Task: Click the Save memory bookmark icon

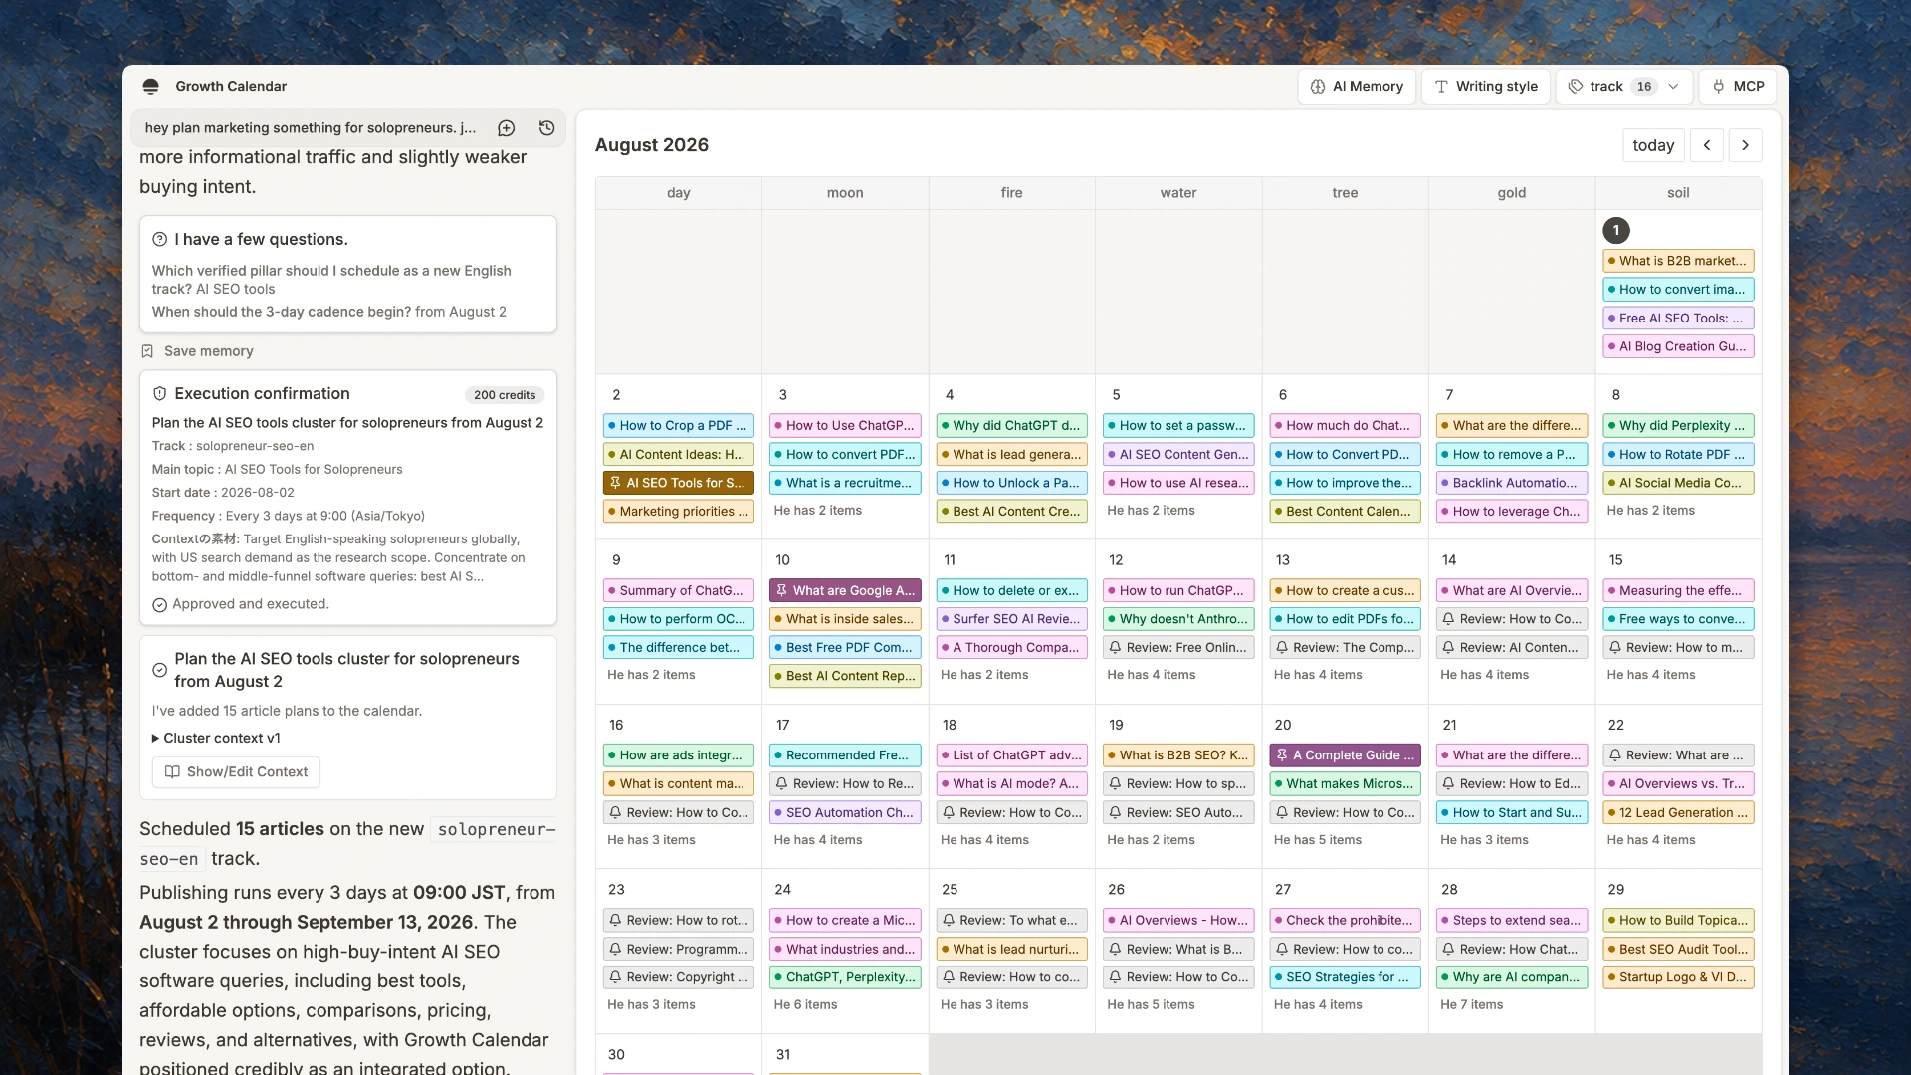Action: tap(147, 351)
